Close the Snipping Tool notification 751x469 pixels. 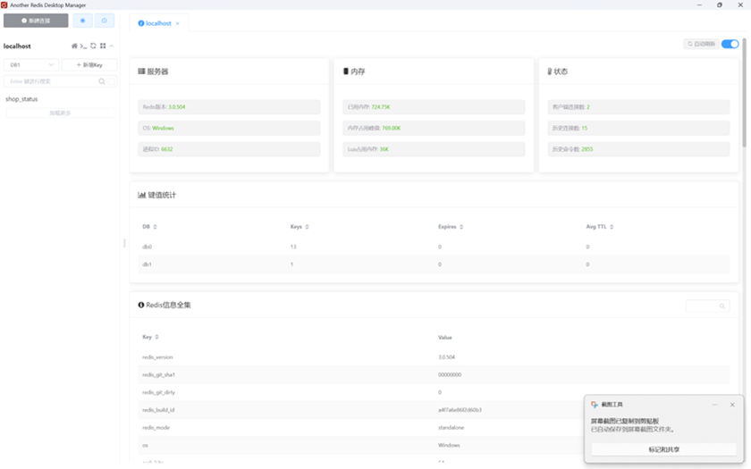point(732,405)
